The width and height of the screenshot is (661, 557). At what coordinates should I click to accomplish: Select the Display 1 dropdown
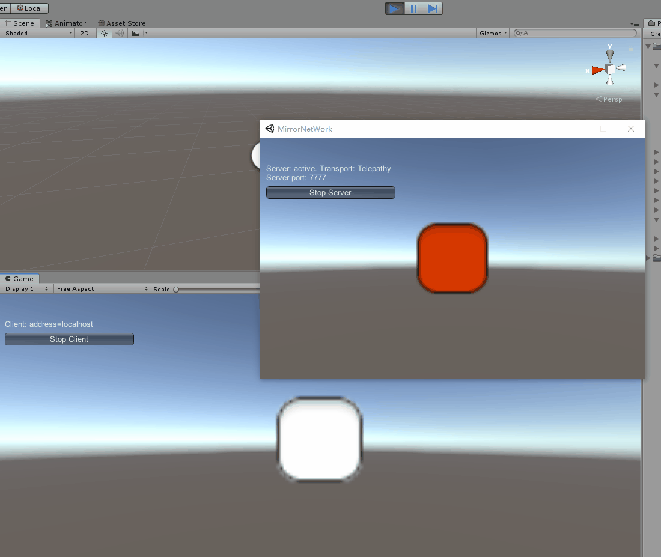[x=26, y=289]
